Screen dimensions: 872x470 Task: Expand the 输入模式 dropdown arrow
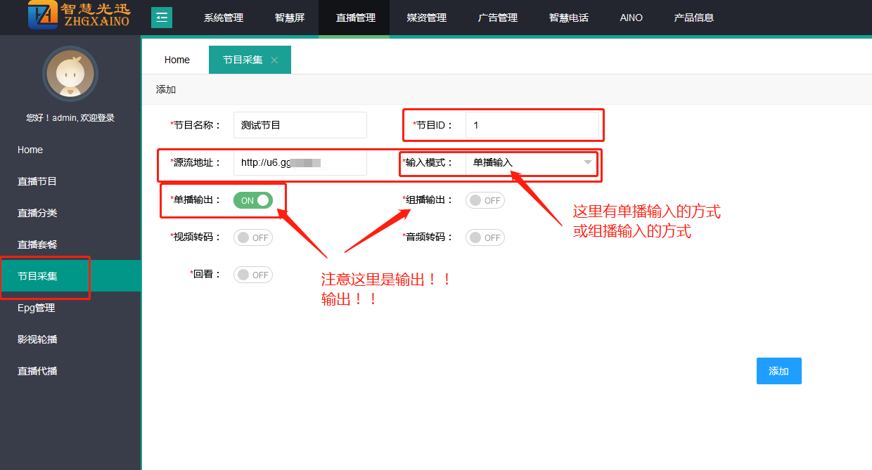(587, 163)
